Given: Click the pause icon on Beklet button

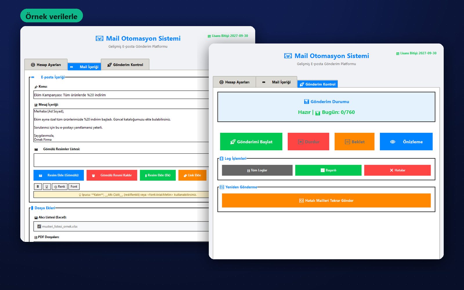Looking at the screenshot, I should tap(347, 142).
